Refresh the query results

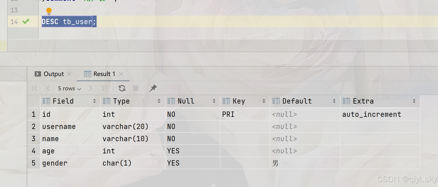point(122,88)
